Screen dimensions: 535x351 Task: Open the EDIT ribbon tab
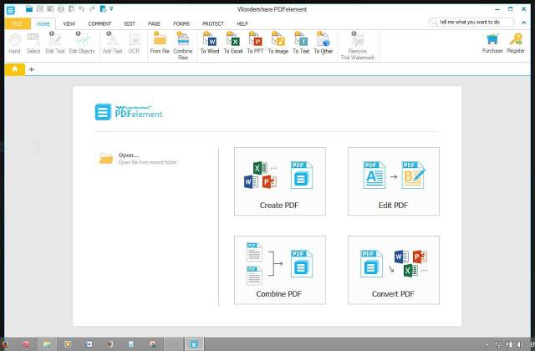coord(130,24)
